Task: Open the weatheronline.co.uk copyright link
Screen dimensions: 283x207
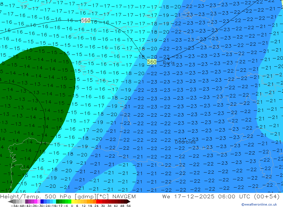Action: [259, 204]
